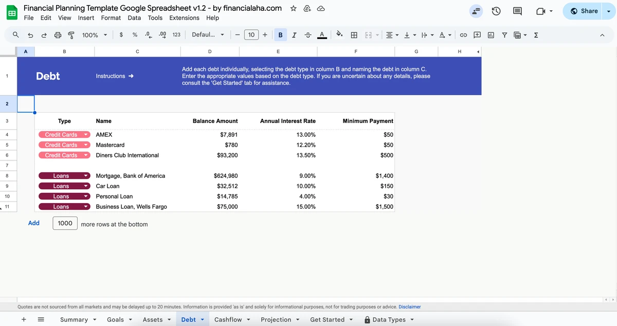Open version history with the clock icon
This screenshot has height=326, width=617.
(x=496, y=10)
